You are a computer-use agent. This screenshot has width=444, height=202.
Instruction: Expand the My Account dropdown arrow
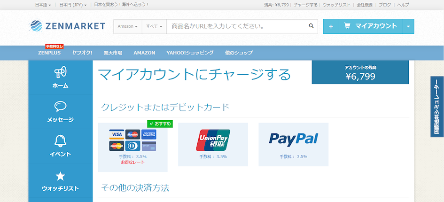point(408,26)
